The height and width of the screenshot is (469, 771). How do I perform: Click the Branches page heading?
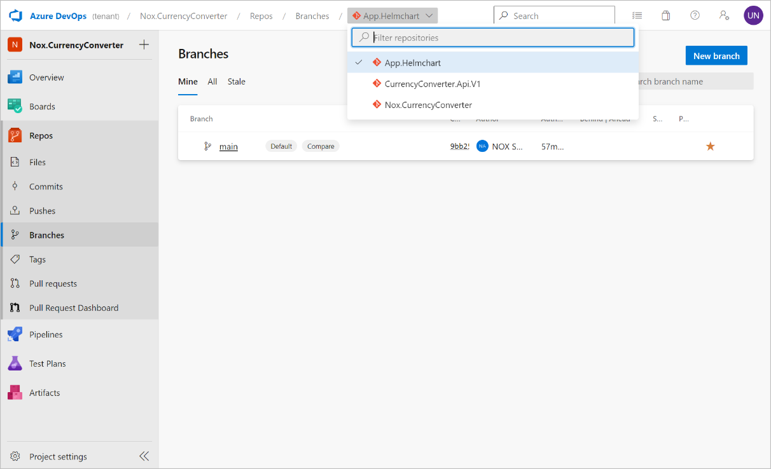204,54
